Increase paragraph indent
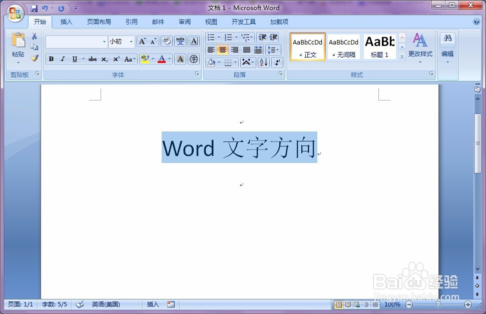 [x=273, y=37]
